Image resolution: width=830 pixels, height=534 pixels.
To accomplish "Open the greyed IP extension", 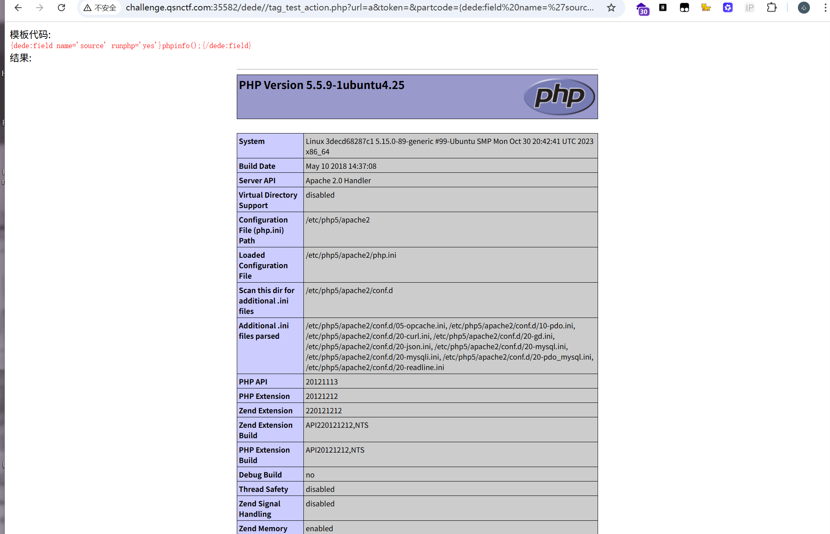I will point(749,8).
